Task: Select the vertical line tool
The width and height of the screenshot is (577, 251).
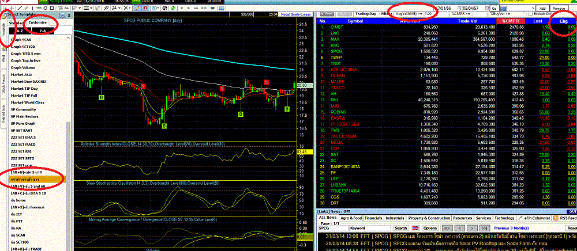Action: (x=32, y=8)
